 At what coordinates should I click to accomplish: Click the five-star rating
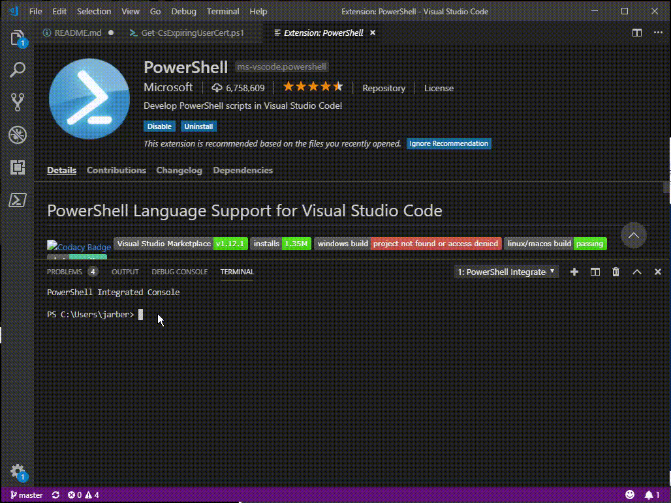pos(313,87)
